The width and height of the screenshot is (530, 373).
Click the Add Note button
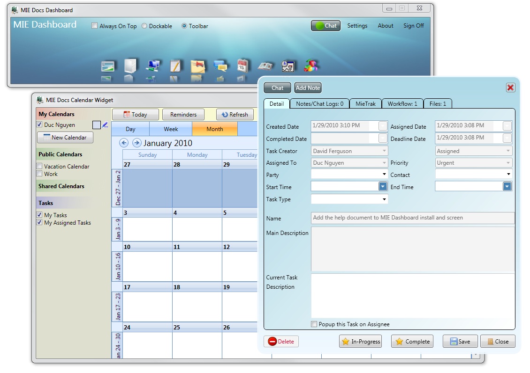pyautogui.click(x=308, y=88)
